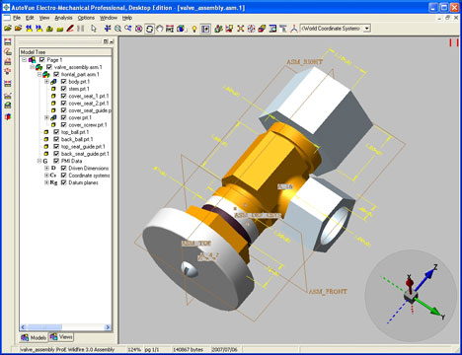This screenshot has height=355, width=462.
Task: Select the pan hand tool
Action: [x=160, y=29]
